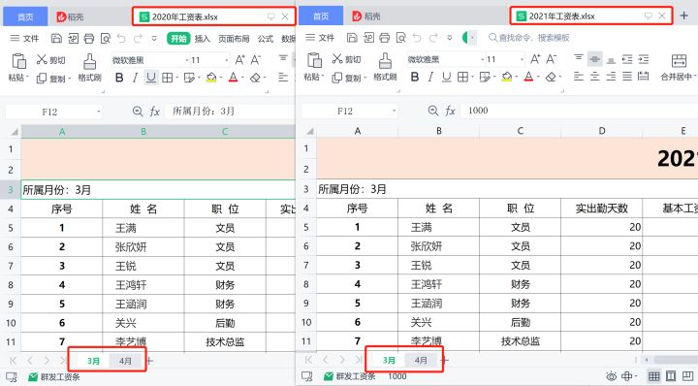Click search commands box 查找命令、搜索模板
The height and width of the screenshot is (386, 698).
point(529,38)
